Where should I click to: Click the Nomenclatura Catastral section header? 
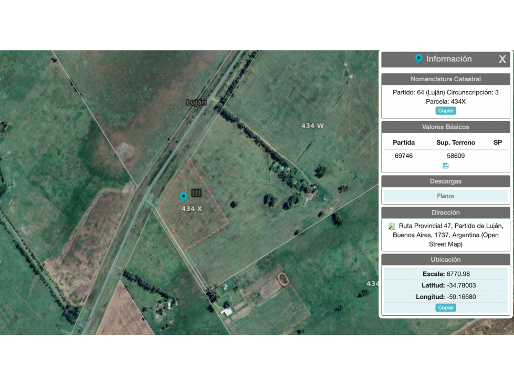tap(446, 79)
